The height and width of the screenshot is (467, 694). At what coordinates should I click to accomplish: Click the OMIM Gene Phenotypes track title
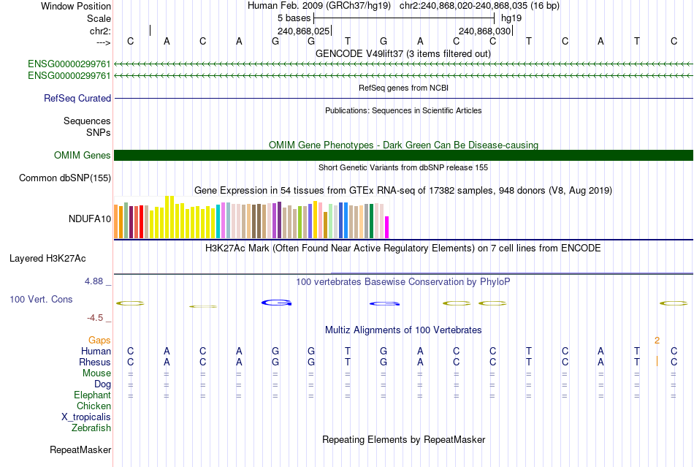tap(404, 145)
